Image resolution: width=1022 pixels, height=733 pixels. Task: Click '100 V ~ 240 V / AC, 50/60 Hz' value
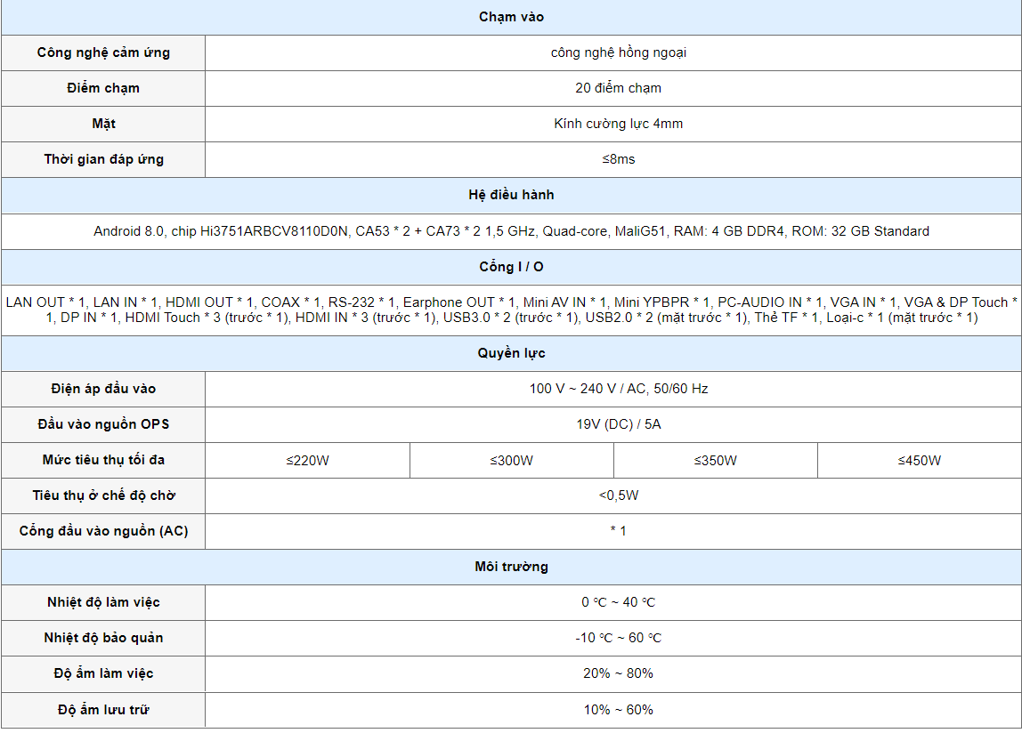pyautogui.click(x=618, y=389)
